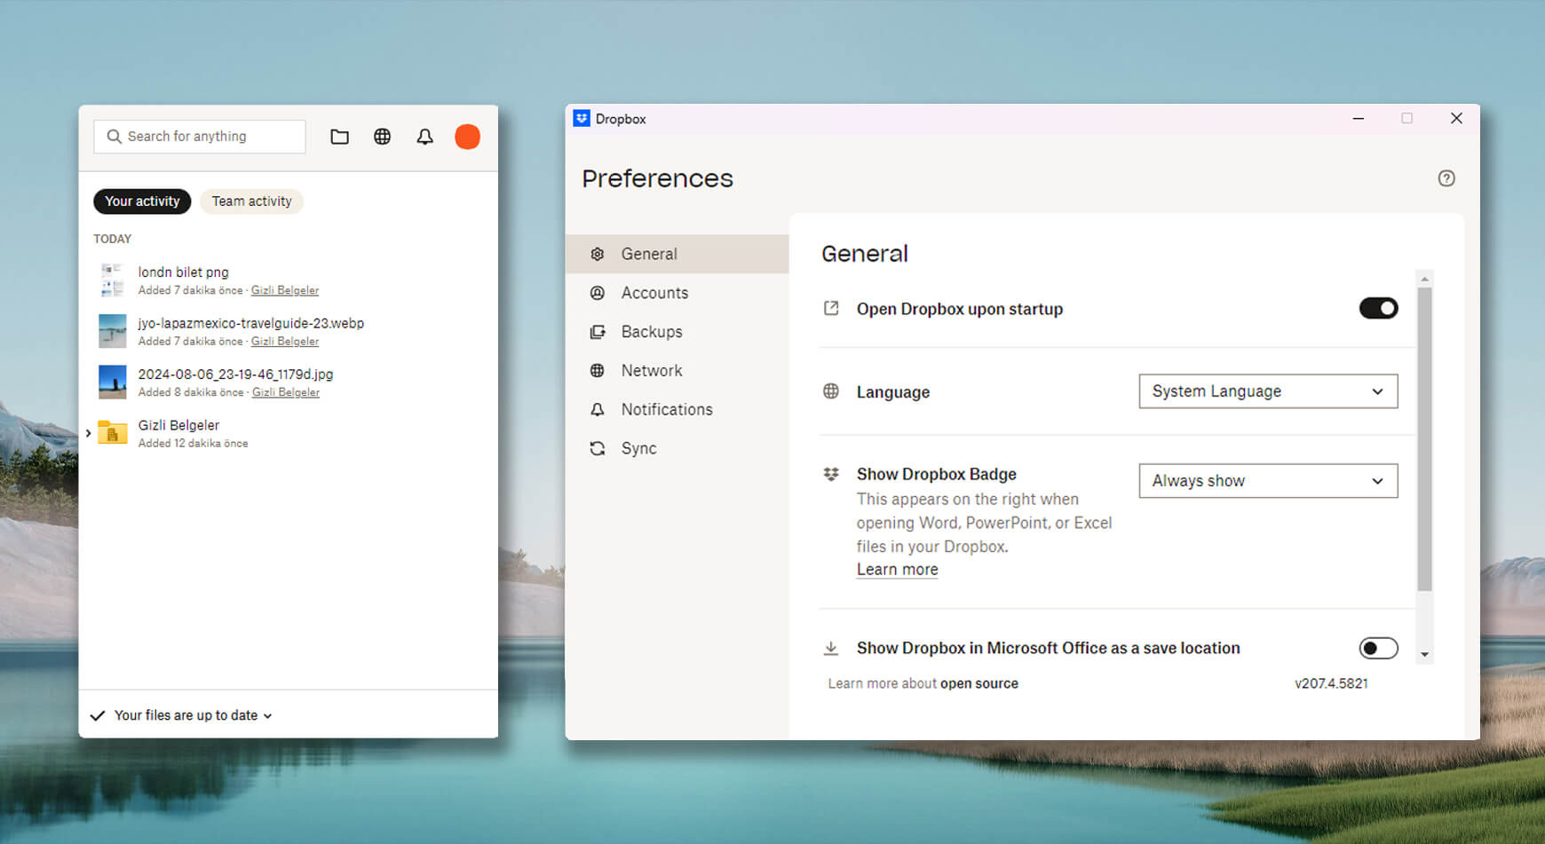Switch to Team activity tab
The image size is (1545, 844).
pos(251,201)
